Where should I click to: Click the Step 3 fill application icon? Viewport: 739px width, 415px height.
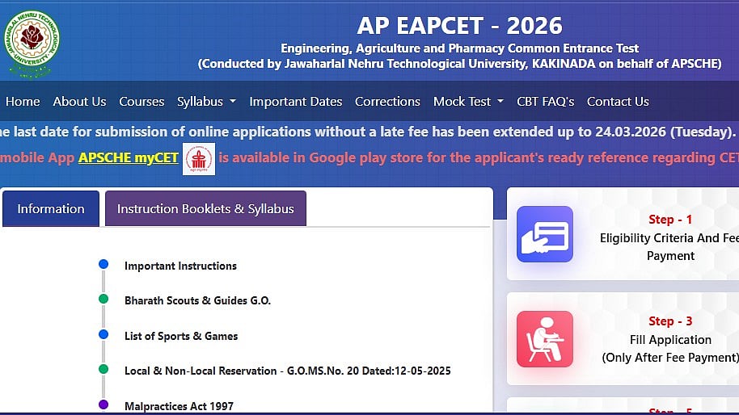tap(544, 339)
